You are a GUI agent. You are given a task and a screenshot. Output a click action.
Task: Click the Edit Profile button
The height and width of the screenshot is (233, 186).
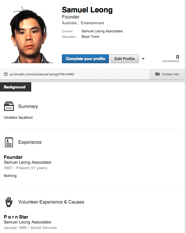click(x=125, y=59)
